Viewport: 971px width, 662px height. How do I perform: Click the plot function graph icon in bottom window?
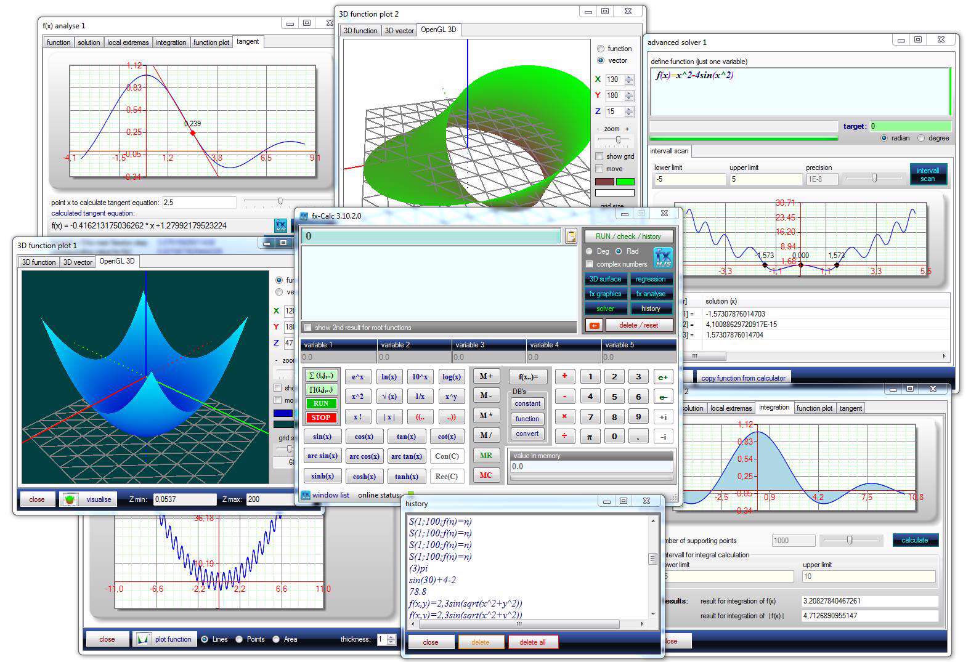(x=144, y=639)
